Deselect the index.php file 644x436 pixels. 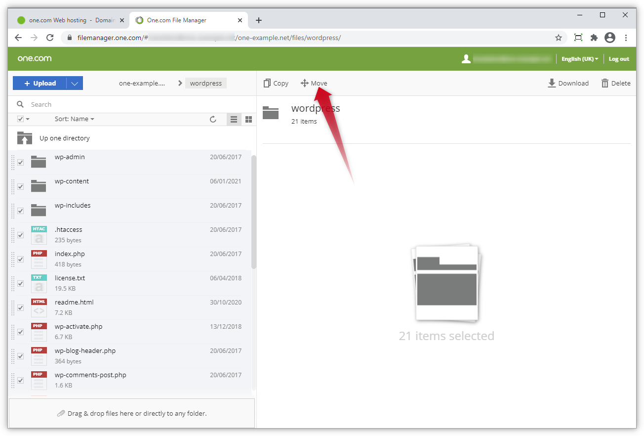pyautogui.click(x=20, y=259)
